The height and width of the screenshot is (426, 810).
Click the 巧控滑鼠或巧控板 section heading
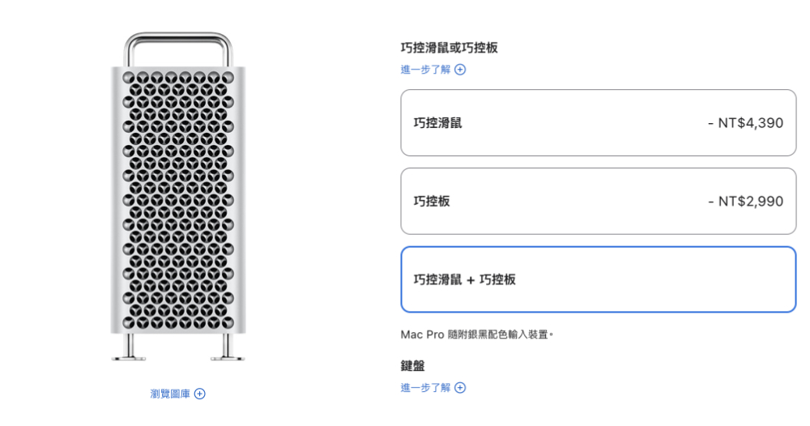point(449,48)
